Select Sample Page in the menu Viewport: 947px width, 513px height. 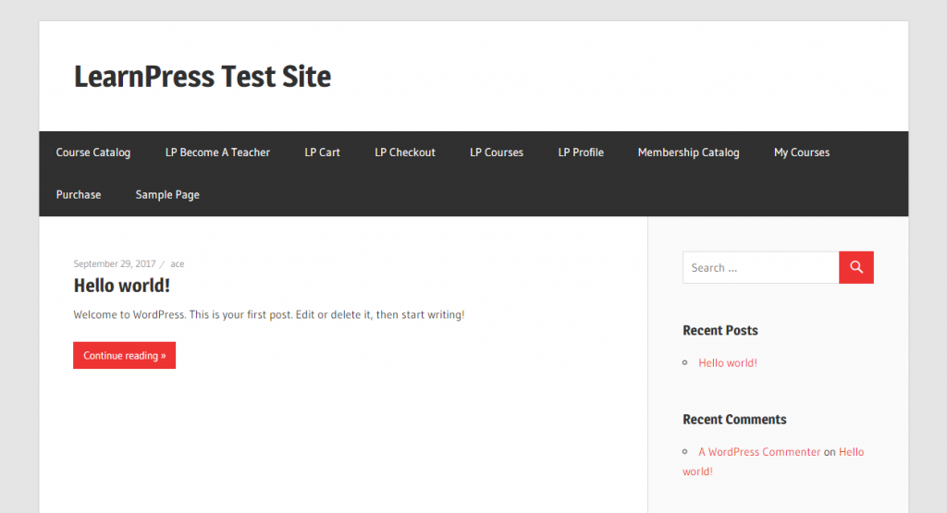coord(167,195)
